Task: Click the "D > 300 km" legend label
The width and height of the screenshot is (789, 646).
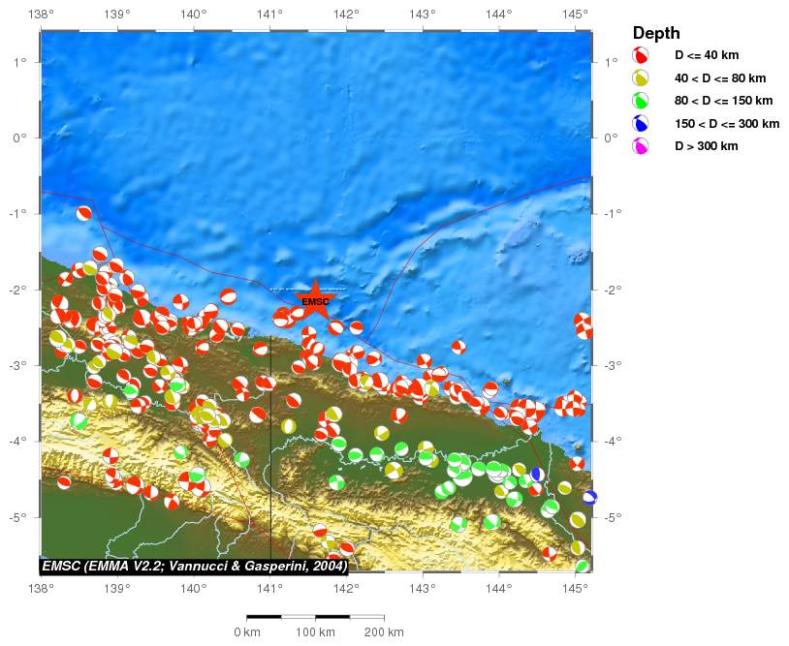Action: coord(711,147)
